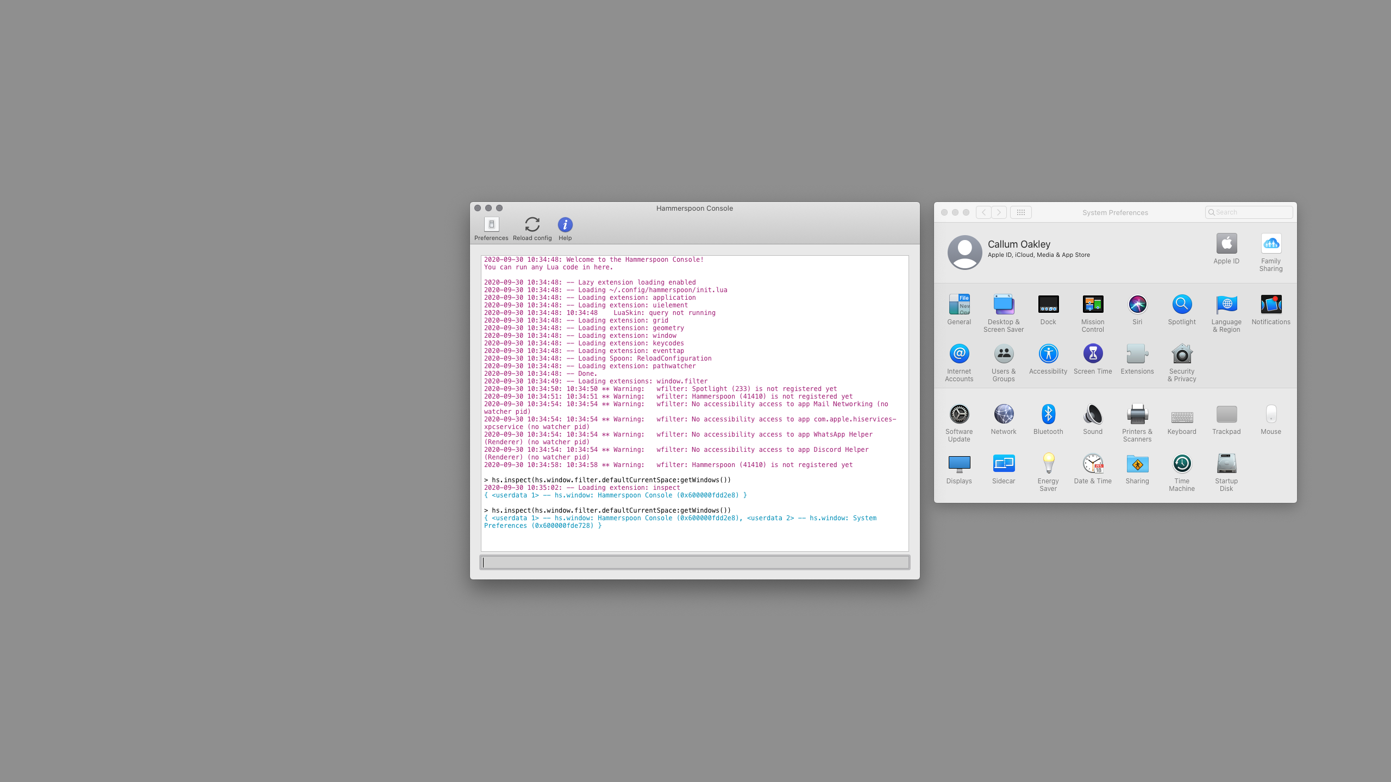Click the 'Loading extension: pathwatcher' log line
The width and height of the screenshot is (1391, 782).
(590, 366)
